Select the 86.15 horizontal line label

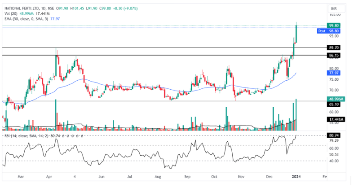[x=334, y=55]
